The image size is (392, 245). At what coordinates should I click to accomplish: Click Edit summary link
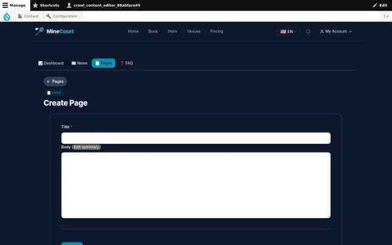click(x=86, y=147)
